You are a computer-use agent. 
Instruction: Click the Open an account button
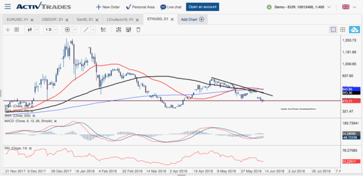[202, 7]
